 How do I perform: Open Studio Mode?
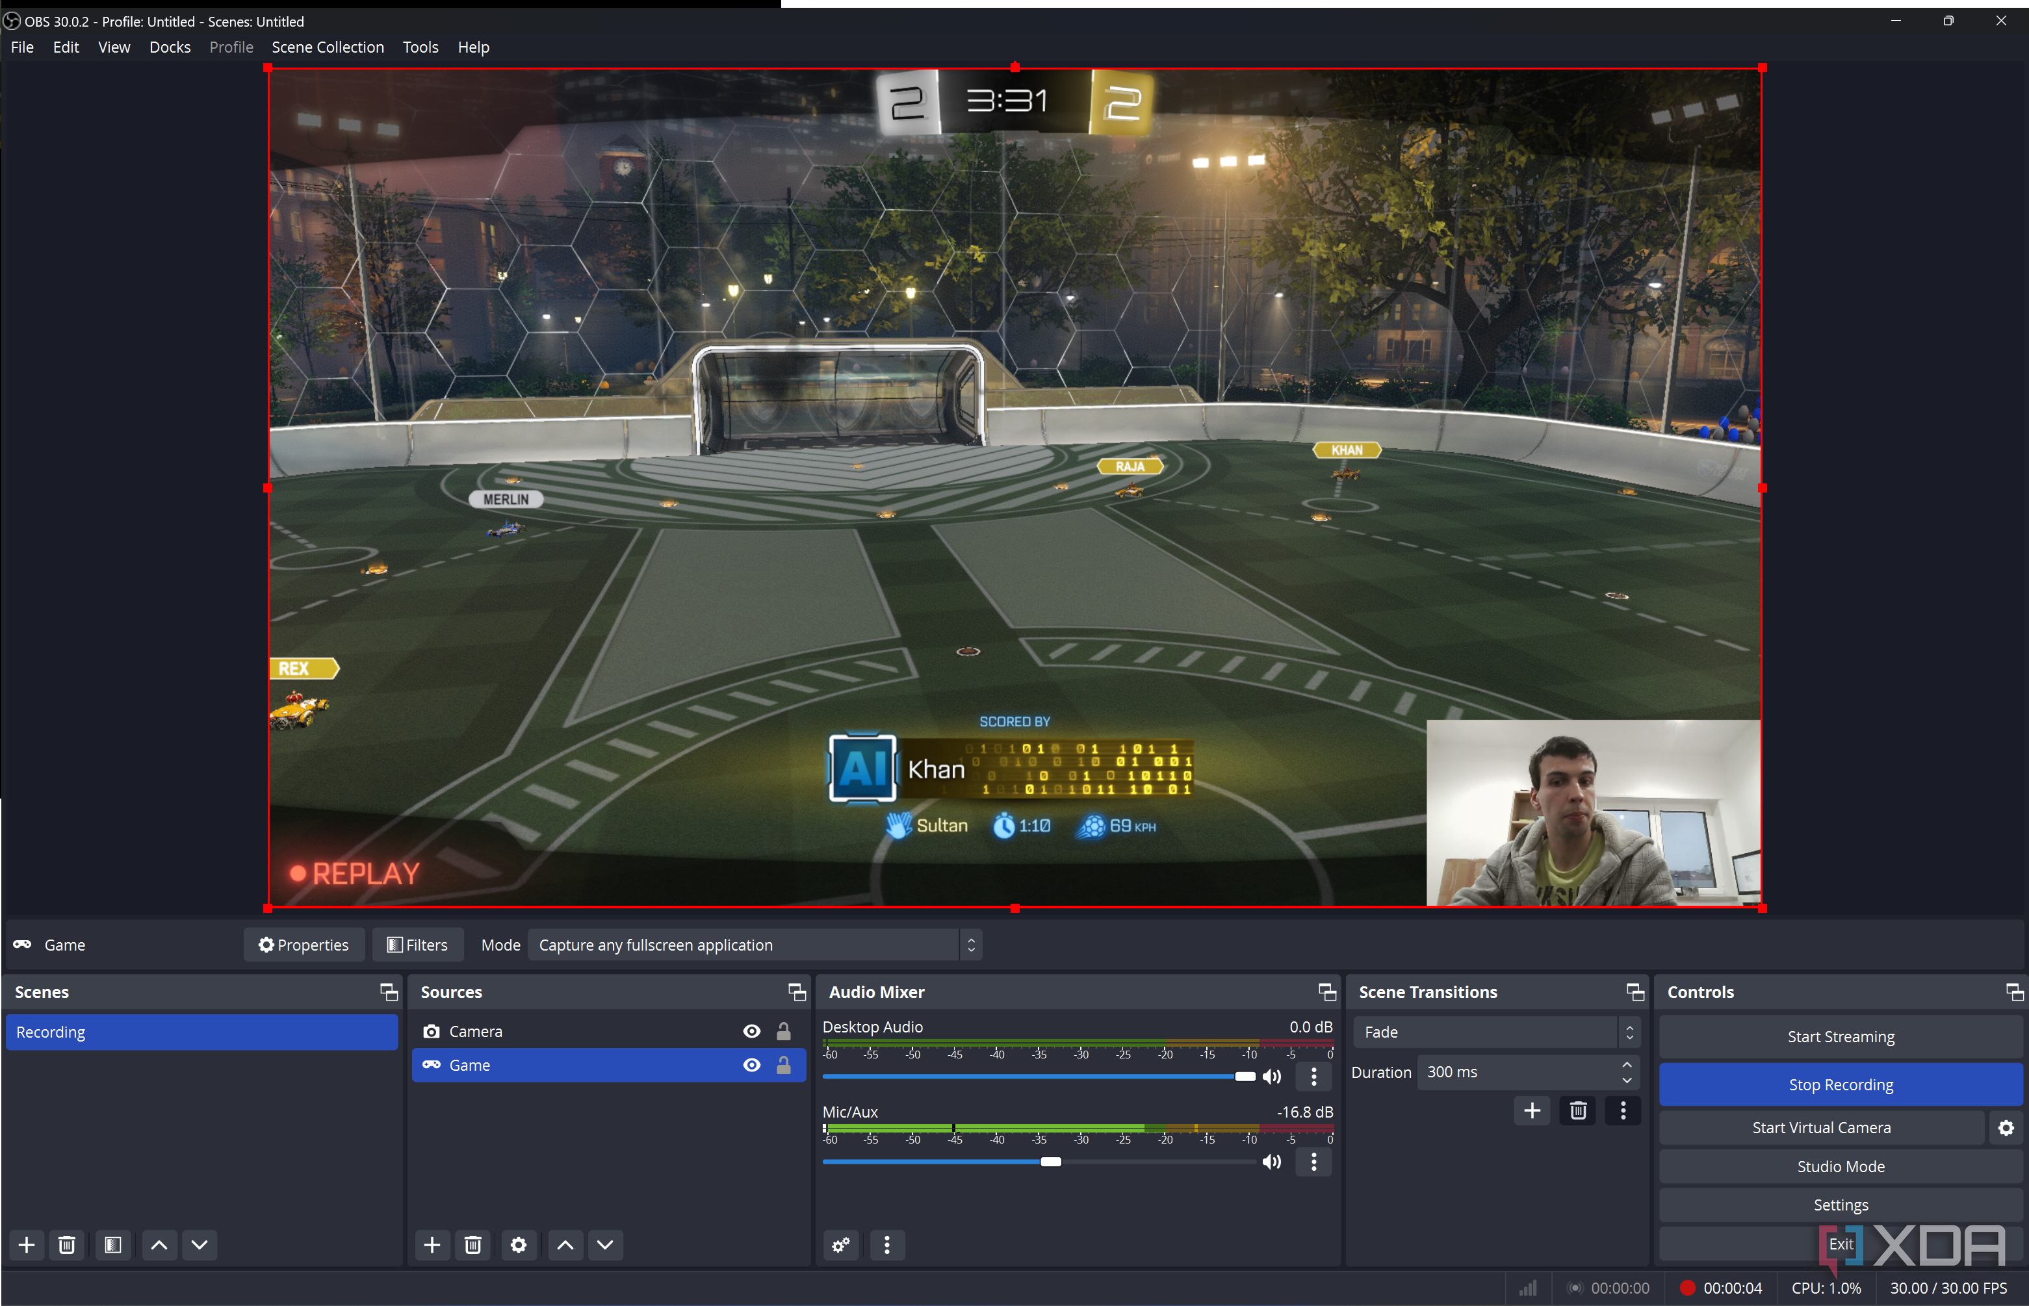point(1841,1167)
